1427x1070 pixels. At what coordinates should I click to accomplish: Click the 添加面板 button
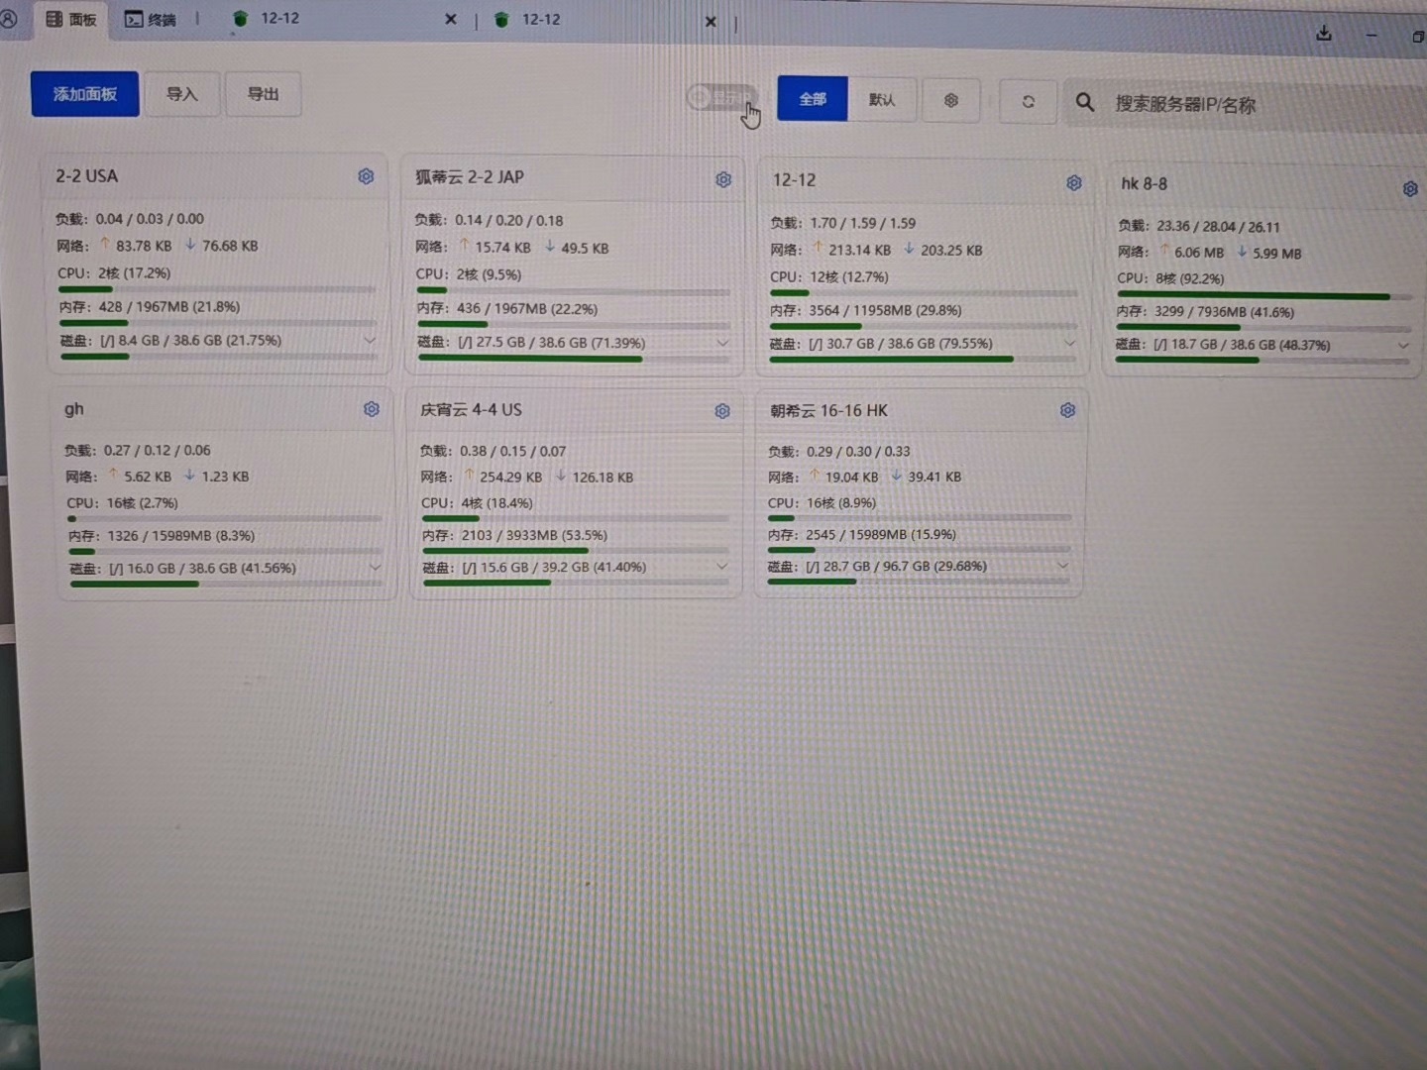[x=85, y=94]
